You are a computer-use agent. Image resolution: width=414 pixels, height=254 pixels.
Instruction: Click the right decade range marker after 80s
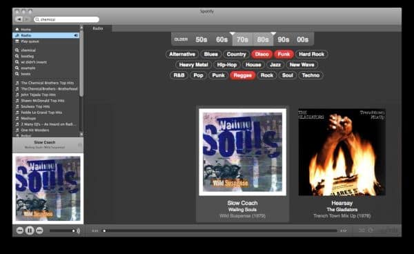click(x=273, y=34)
